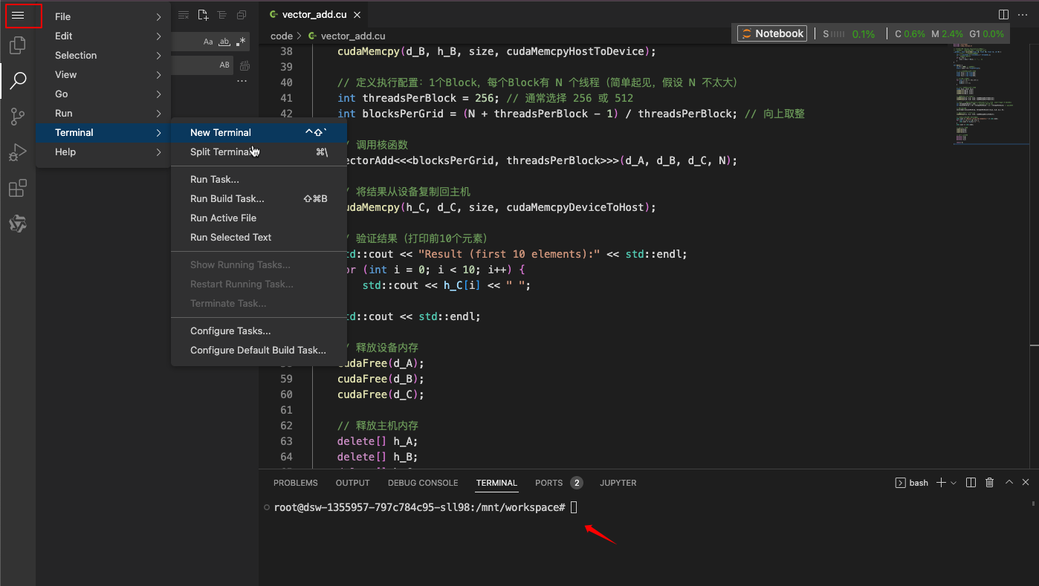Choose Configure Default Build Task... entry
The height and width of the screenshot is (586, 1039).
point(259,350)
